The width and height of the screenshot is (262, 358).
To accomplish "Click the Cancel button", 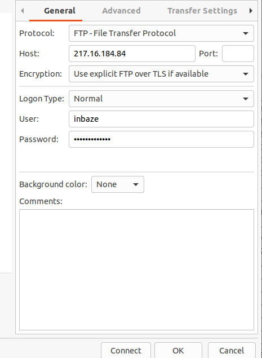I will (x=232, y=351).
